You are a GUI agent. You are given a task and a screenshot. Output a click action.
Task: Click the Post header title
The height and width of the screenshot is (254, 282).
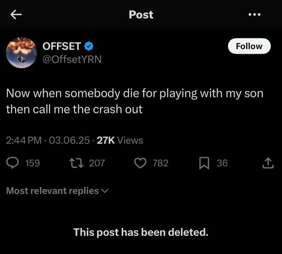point(141,15)
